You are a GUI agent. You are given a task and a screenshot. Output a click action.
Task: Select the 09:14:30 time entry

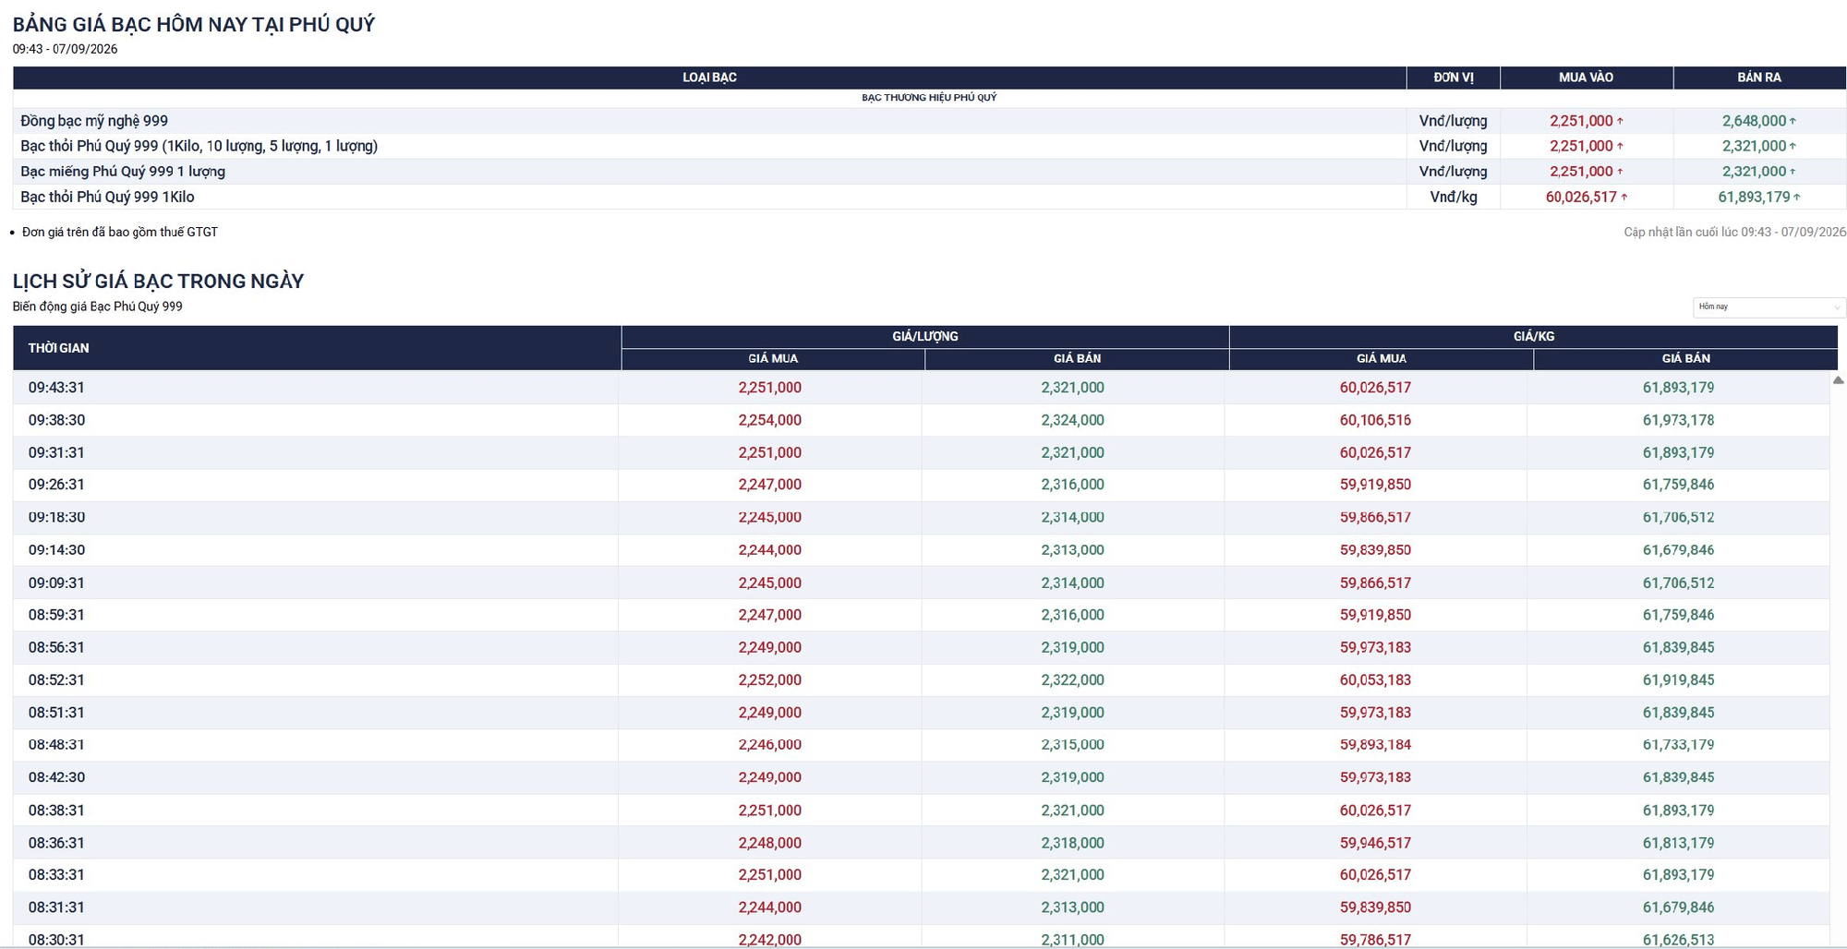click(56, 550)
